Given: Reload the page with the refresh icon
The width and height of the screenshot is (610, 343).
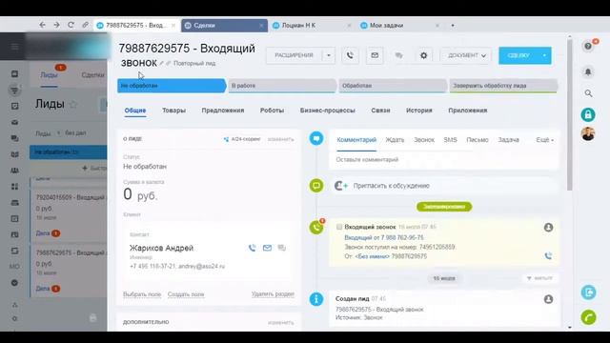Looking at the screenshot, I should pos(71,25).
